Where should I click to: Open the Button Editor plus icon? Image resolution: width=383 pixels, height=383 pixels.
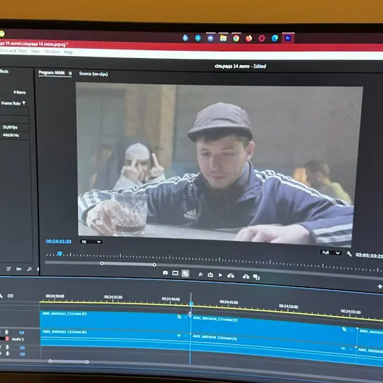[x=380, y=287]
